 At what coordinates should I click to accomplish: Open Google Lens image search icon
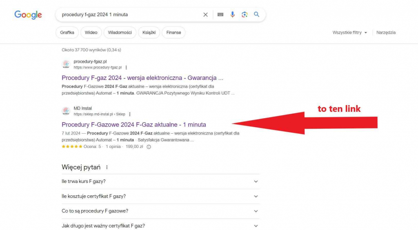point(245,15)
